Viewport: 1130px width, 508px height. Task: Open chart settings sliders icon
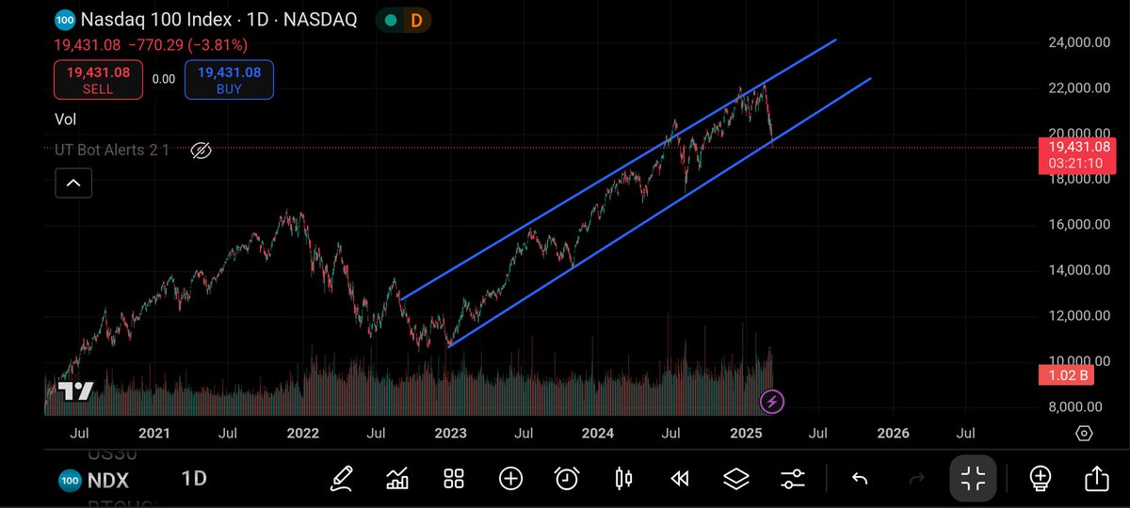coord(794,478)
